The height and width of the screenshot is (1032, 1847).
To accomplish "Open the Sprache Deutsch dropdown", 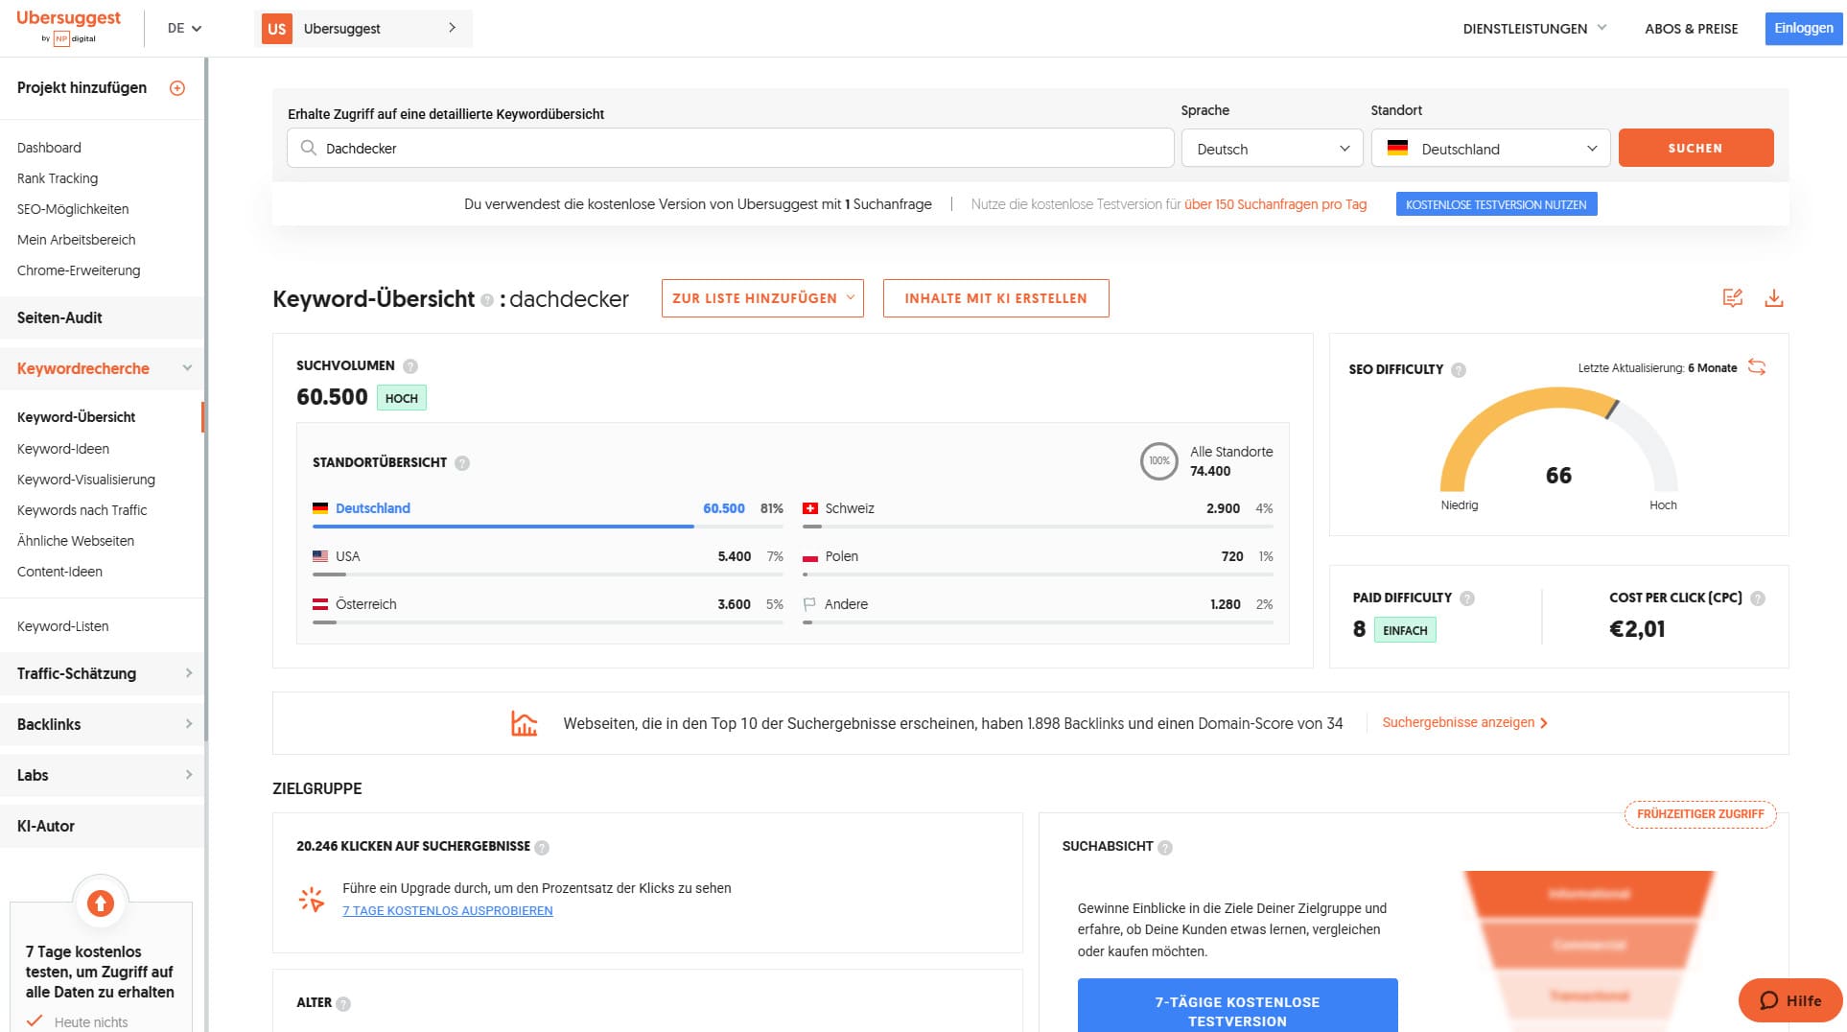I will 1273,149.
